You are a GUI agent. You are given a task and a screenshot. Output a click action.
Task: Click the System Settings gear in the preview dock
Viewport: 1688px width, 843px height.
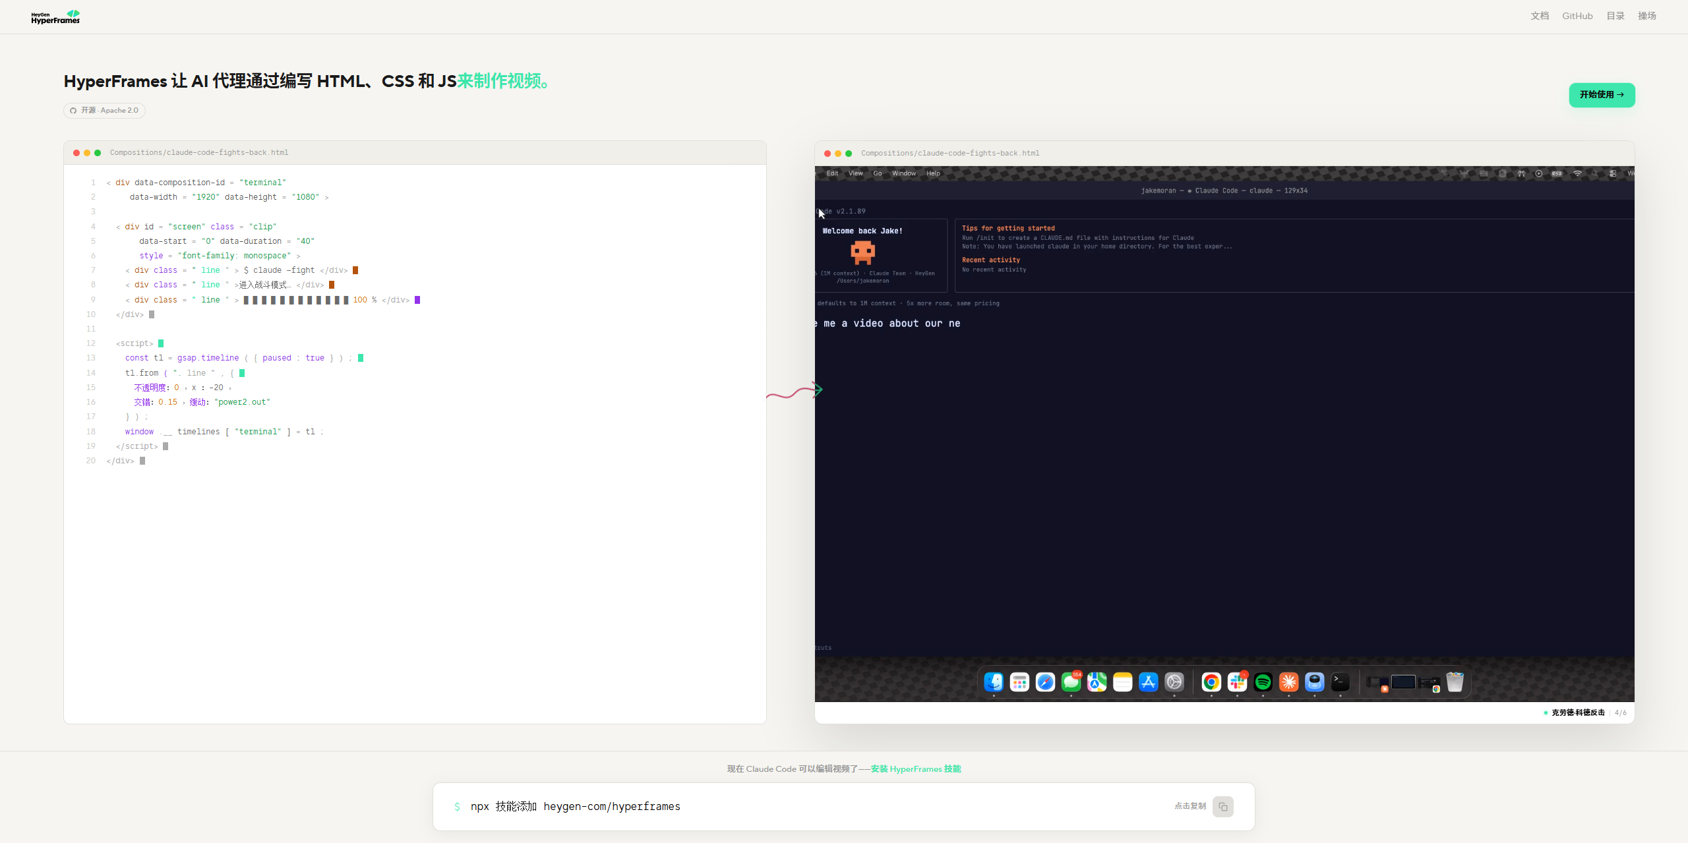click(x=1174, y=682)
